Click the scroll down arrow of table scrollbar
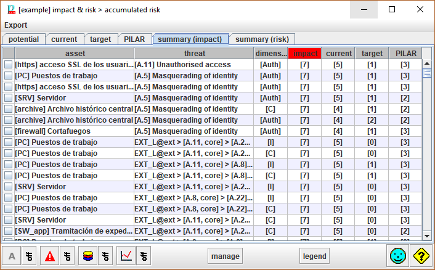The height and width of the screenshot is (270, 435). (426, 235)
